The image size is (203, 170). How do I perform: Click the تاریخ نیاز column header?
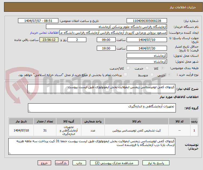[x=21, y=121]
